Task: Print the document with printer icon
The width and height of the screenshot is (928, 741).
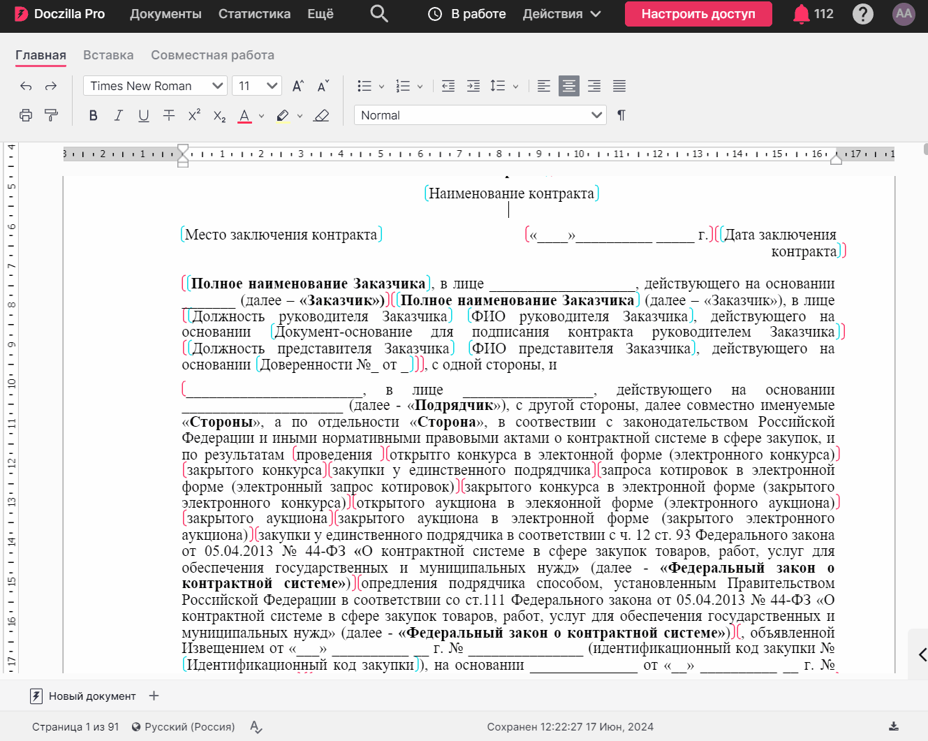Action: (26, 115)
